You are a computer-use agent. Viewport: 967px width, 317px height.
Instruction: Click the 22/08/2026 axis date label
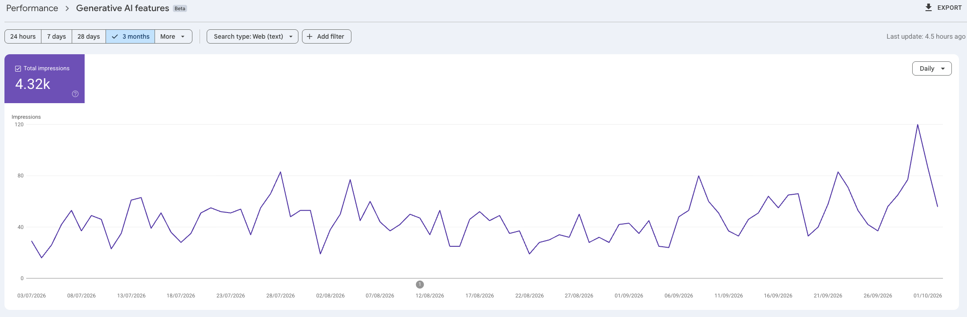pyautogui.click(x=530, y=296)
